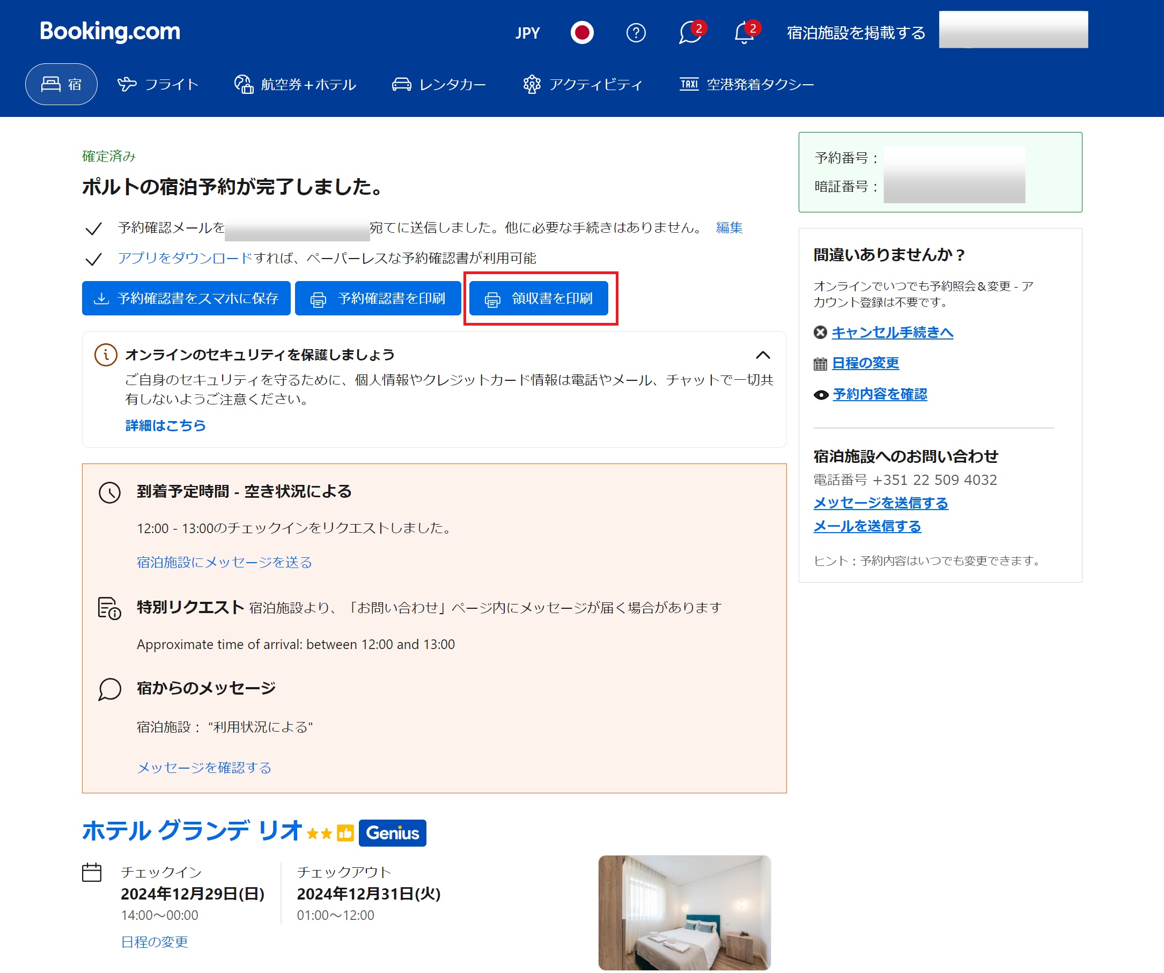Viewport: 1164px width, 973px height.
Task: Click the flight airplane icon in nav
Action: 127,84
